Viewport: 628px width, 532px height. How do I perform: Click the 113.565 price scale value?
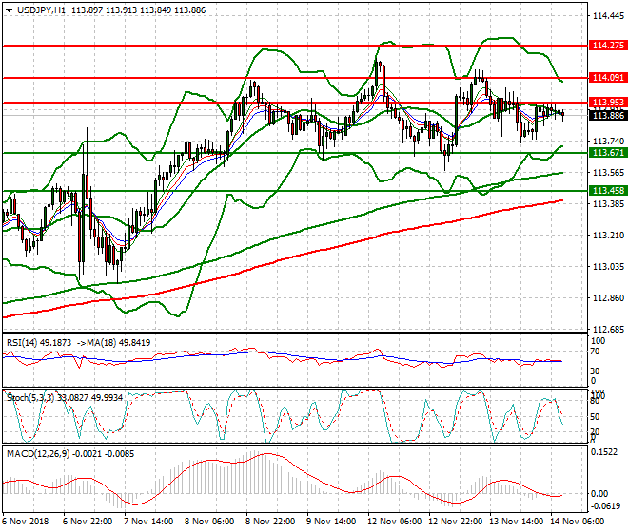(x=608, y=172)
